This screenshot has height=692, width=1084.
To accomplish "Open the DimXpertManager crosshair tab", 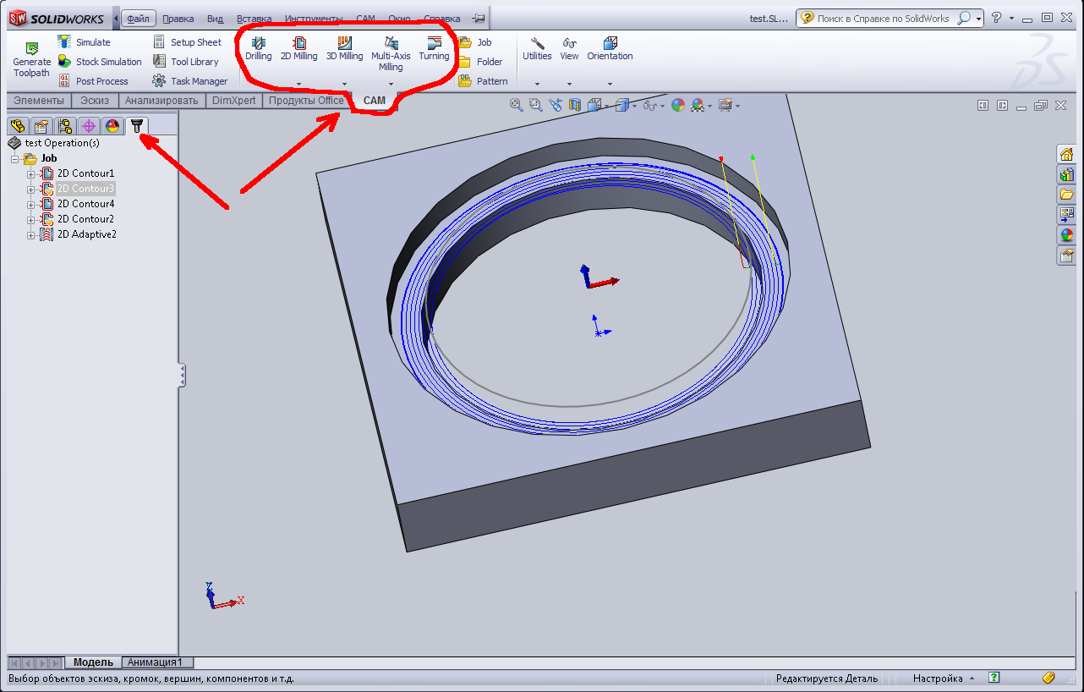I will pos(88,126).
